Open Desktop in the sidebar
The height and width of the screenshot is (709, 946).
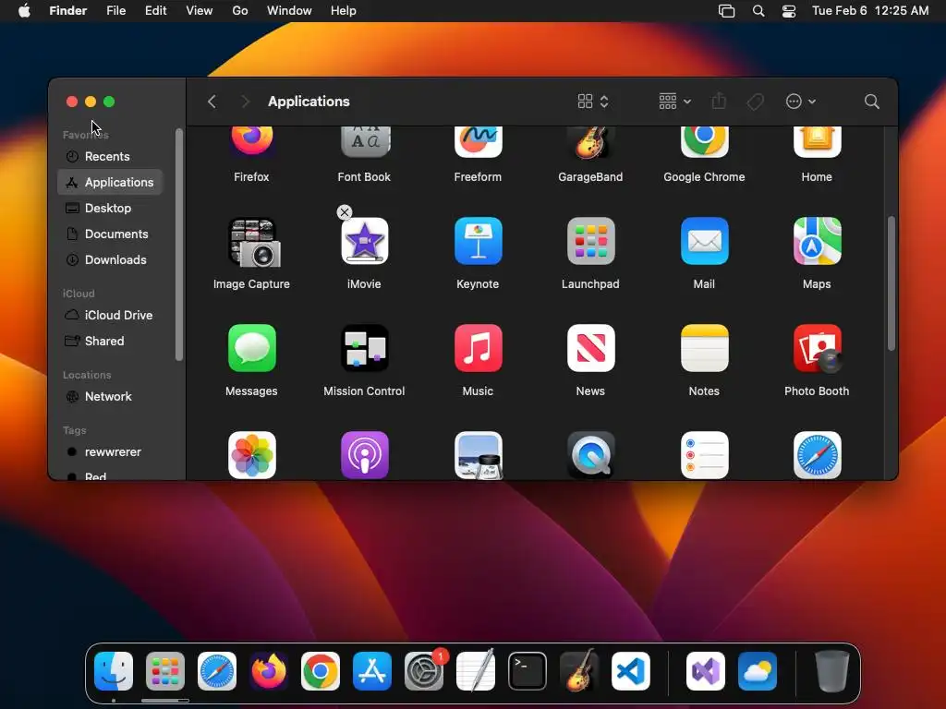pyautogui.click(x=110, y=208)
